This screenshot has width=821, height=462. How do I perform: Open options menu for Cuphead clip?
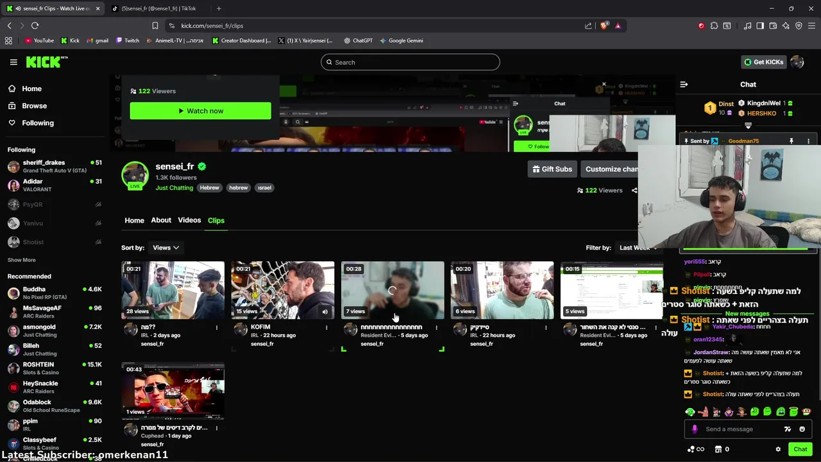click(x=217, y=428)
